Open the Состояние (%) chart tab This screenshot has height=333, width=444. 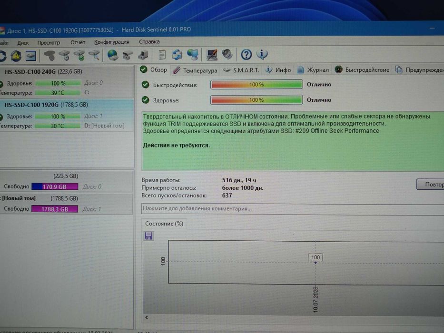pyautogui.click(x=164, y=224)
